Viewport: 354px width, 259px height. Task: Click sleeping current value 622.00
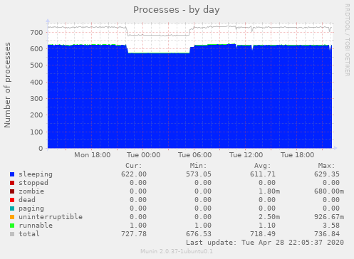[x=134, y=174]
